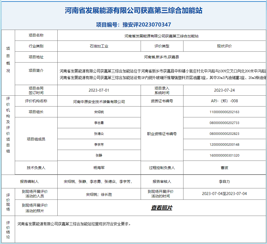Click the 项目名称 label cell
267x244 pixels.
pos(36,35)
